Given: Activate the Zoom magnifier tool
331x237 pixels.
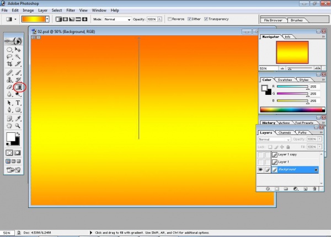Looking at the screenshot, I should [x=18, y=126].
